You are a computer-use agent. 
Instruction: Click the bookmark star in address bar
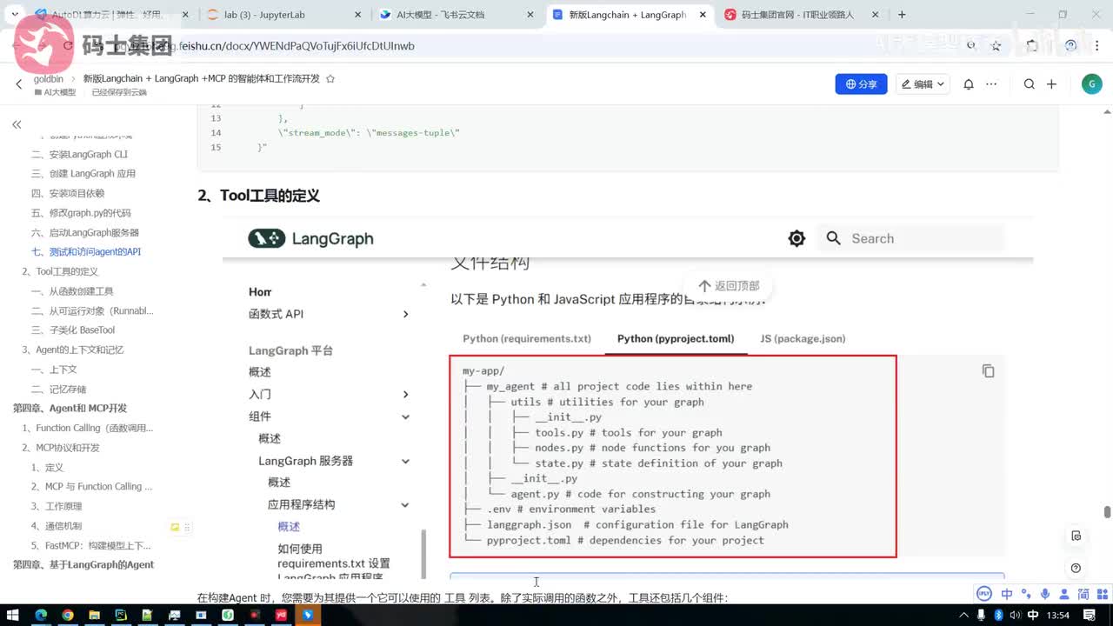[996, 45]
